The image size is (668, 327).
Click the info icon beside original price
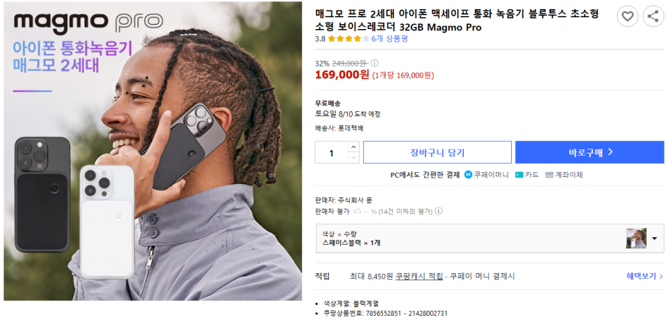point(374,63)
